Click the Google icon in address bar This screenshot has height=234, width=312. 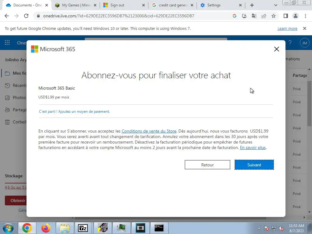pyautogui.click(x=235, y=16)
